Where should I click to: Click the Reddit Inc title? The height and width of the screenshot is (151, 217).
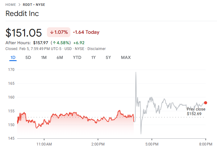point(22,14)
